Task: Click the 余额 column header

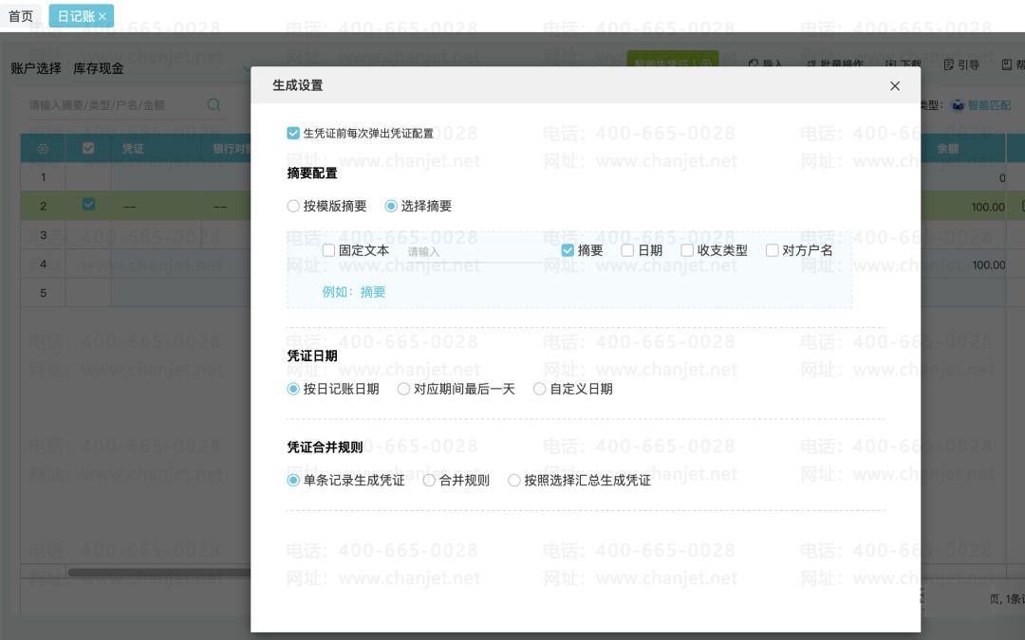Action: pos(947,149)
